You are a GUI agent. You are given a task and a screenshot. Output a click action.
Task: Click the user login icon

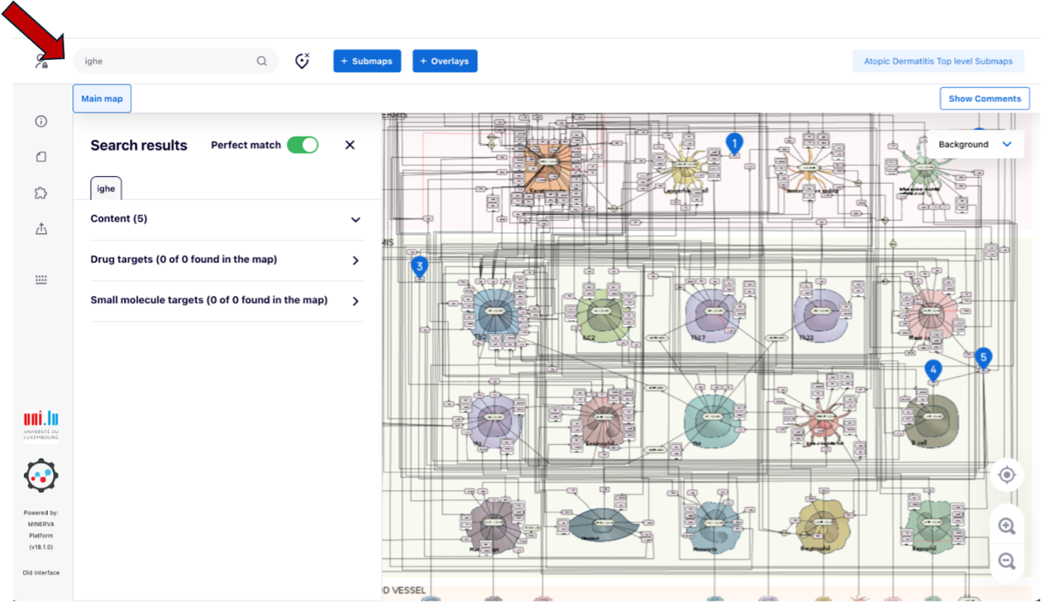tap(42, 62)
